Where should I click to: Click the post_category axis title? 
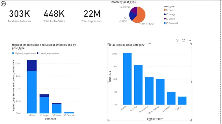(155, 119)
